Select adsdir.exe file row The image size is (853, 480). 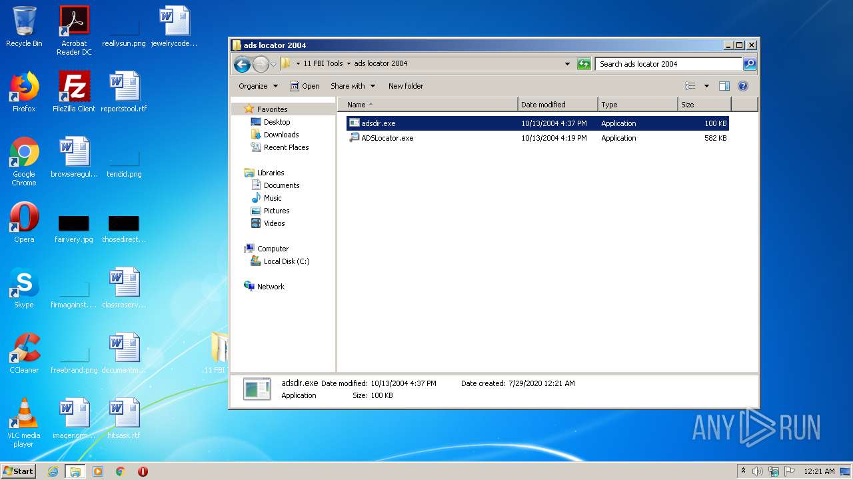click(x=537, y=123)
